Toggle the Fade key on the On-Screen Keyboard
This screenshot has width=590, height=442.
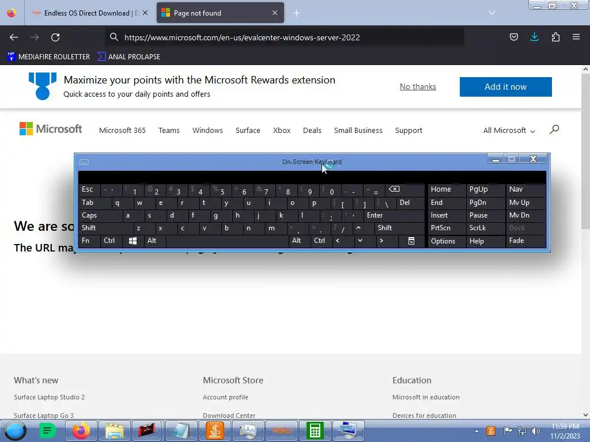coord(525,241)
